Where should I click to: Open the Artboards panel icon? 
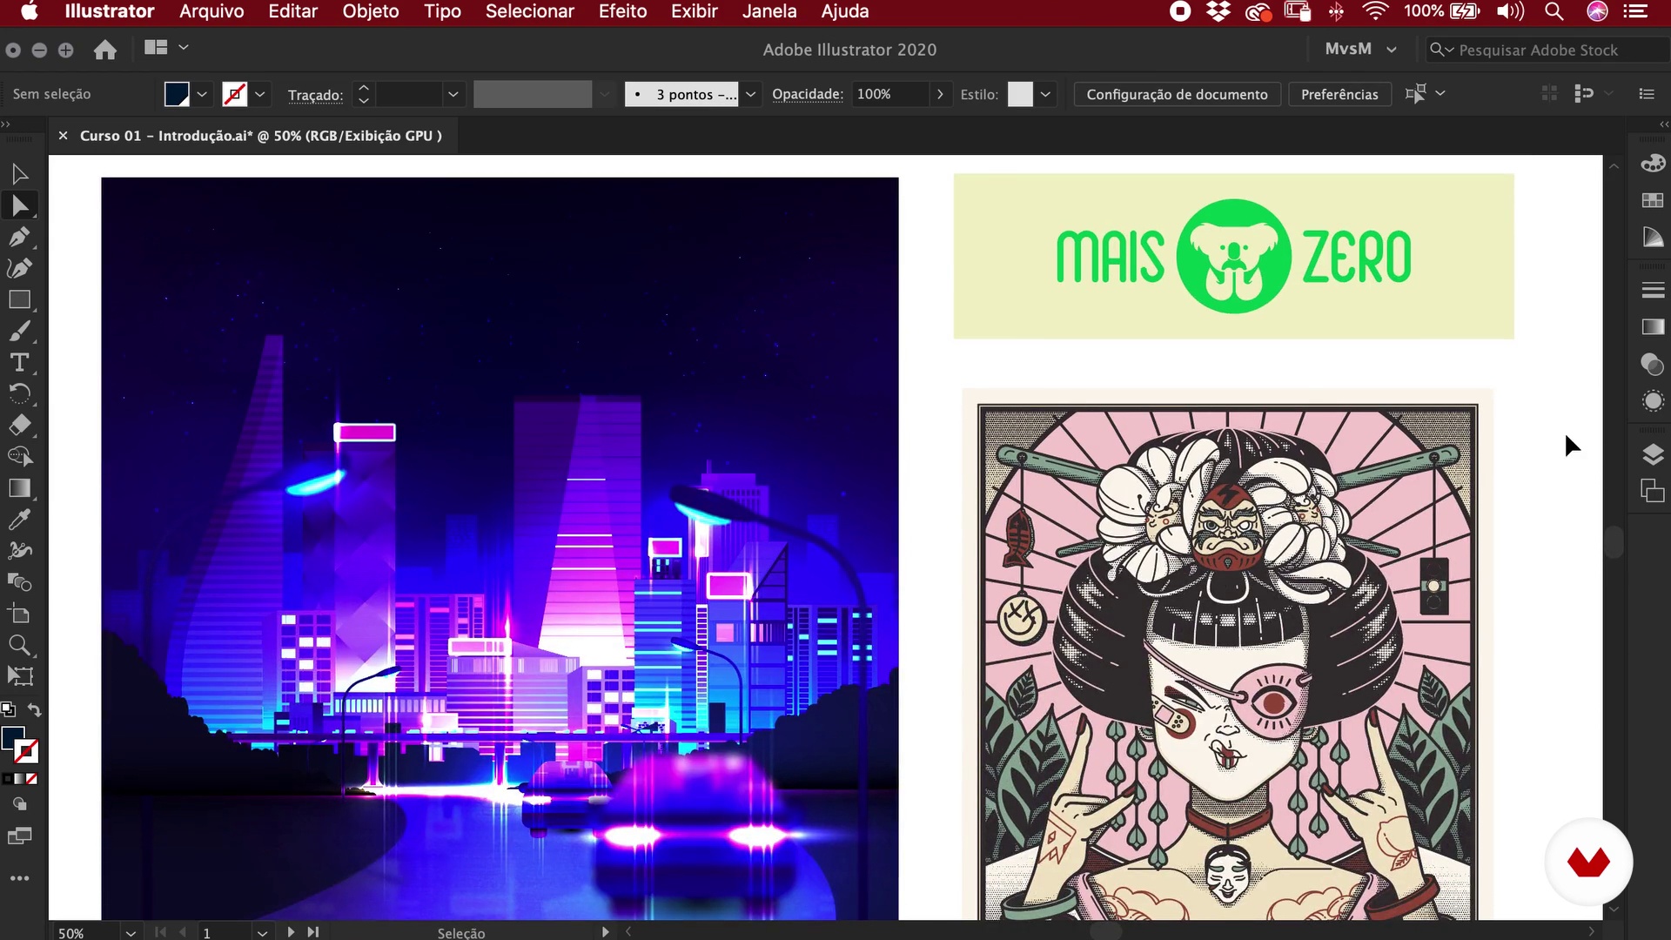click(1652, 491)
